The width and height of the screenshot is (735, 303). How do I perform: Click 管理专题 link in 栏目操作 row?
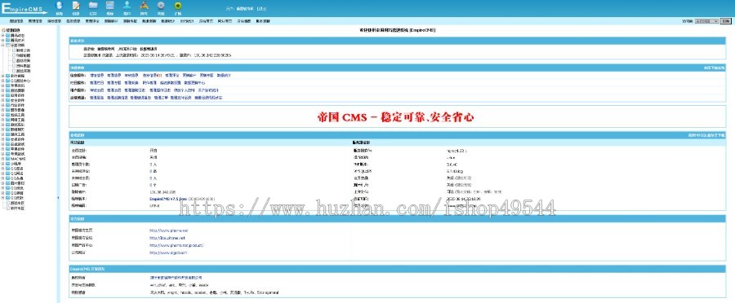114,82
